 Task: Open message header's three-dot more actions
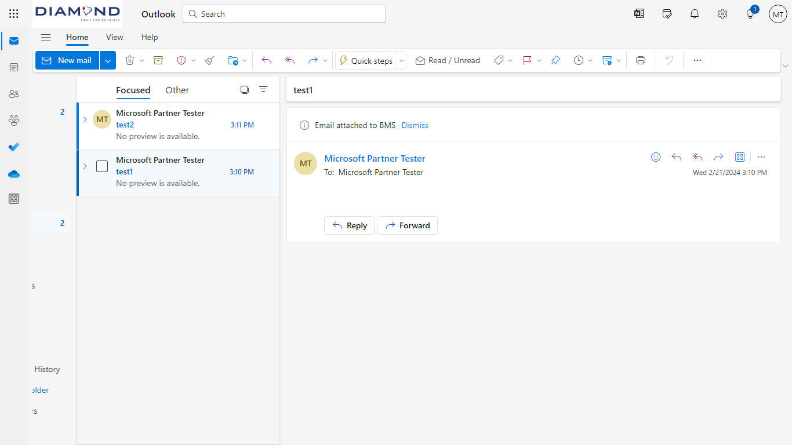[761, 157]
